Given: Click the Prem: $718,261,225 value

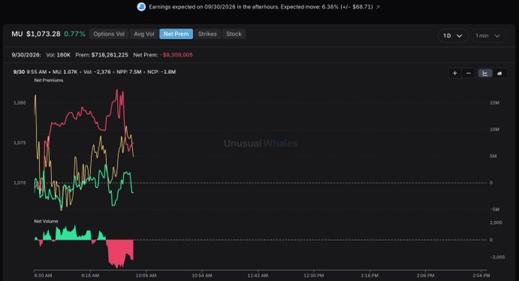Looking at the screenshot, I should (x=102, y=55).
